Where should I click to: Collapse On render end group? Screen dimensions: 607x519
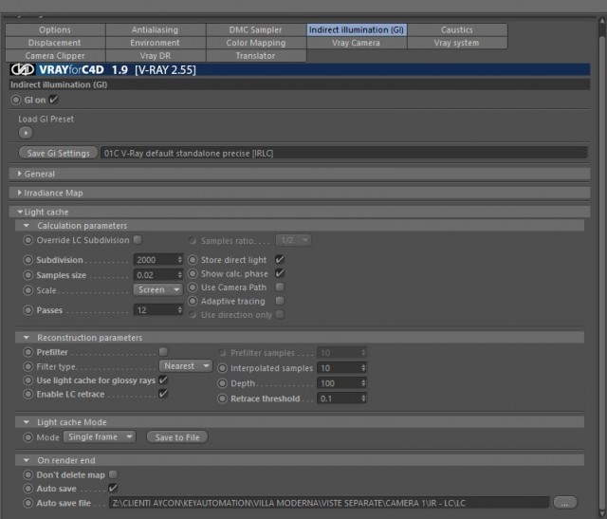[26, 460]
